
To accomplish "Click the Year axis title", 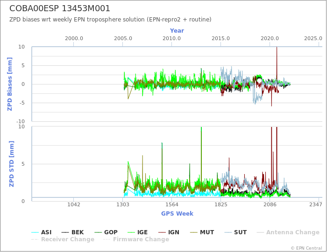I will pyautogui.click(x=177, y=31).
